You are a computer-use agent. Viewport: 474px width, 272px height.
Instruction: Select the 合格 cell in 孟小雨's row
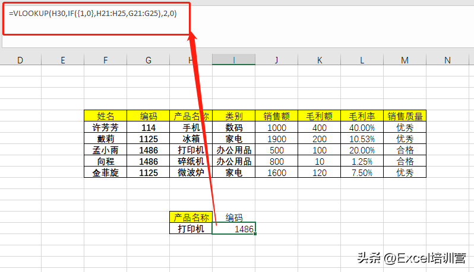pyautogui.click(x=405, y=150)
